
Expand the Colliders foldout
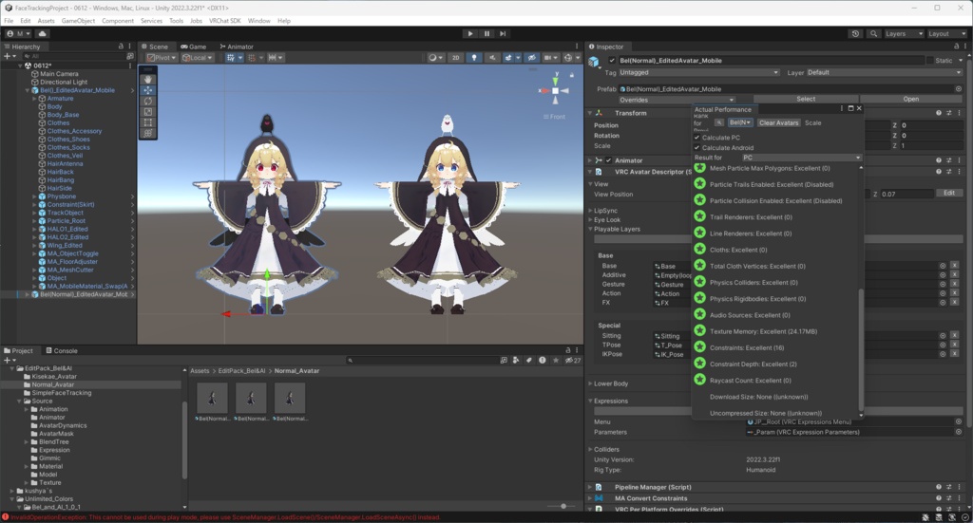(x=590, y=450)
